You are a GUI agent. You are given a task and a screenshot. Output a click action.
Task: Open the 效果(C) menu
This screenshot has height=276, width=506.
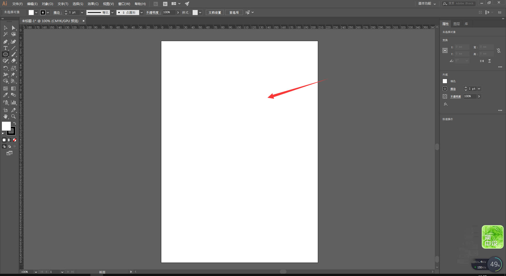[x=93, y=4]
